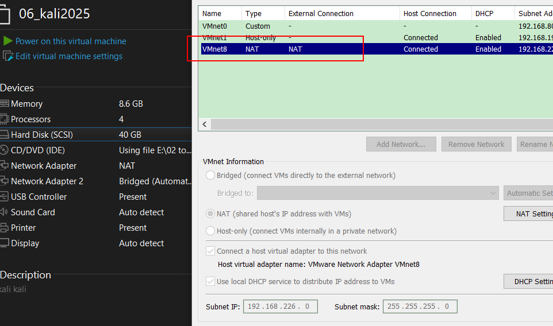Screen dimensions: 553x326
Task: Click the Display monitor icon
Action: 4,243
